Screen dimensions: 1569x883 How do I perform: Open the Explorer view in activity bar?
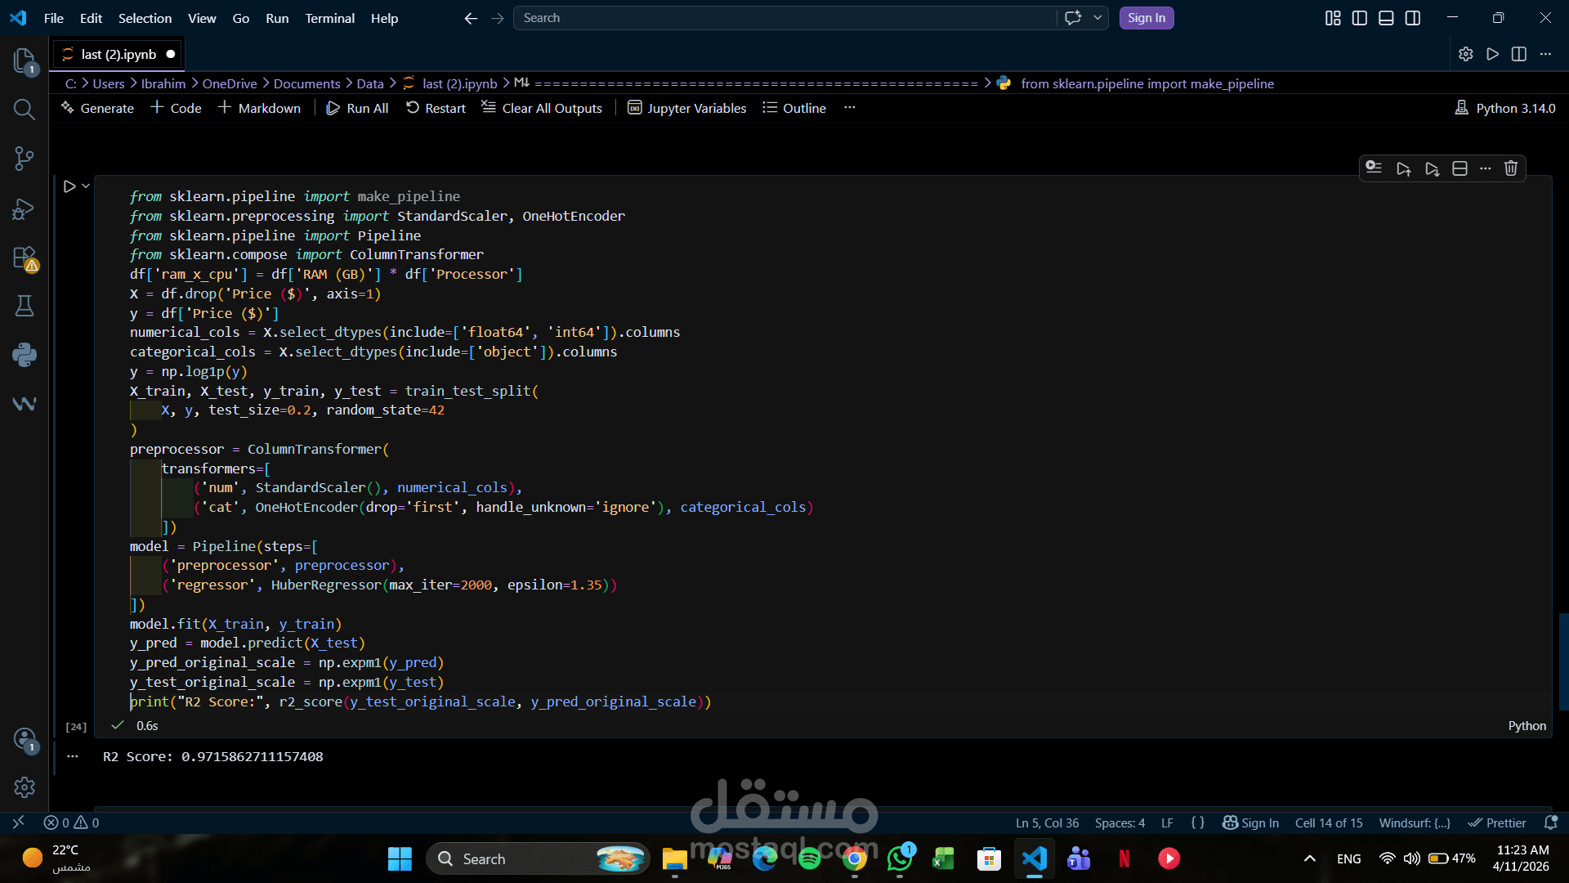pos(24,61)
